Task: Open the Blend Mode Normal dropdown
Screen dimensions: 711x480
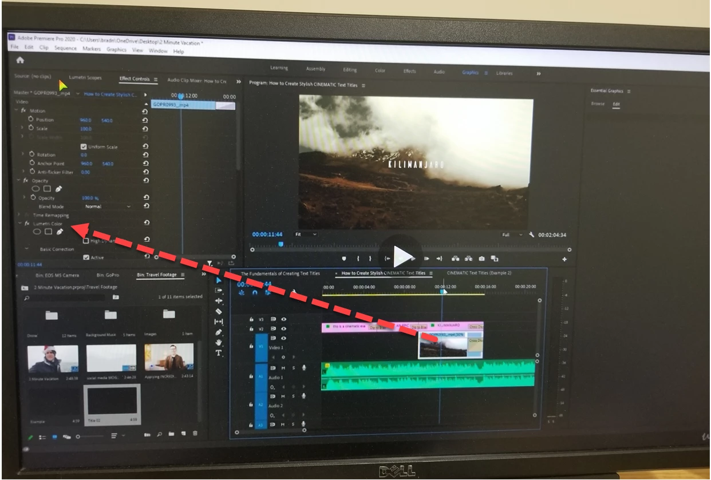Action: click(108, 206)
